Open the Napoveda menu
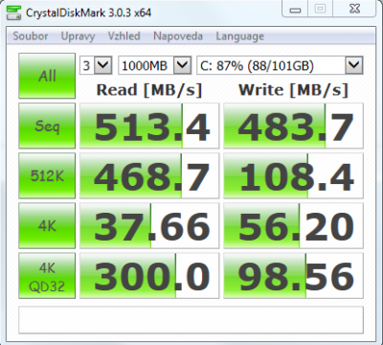Image resolution: width=383 pixels, height=345 pixels. 178,35
